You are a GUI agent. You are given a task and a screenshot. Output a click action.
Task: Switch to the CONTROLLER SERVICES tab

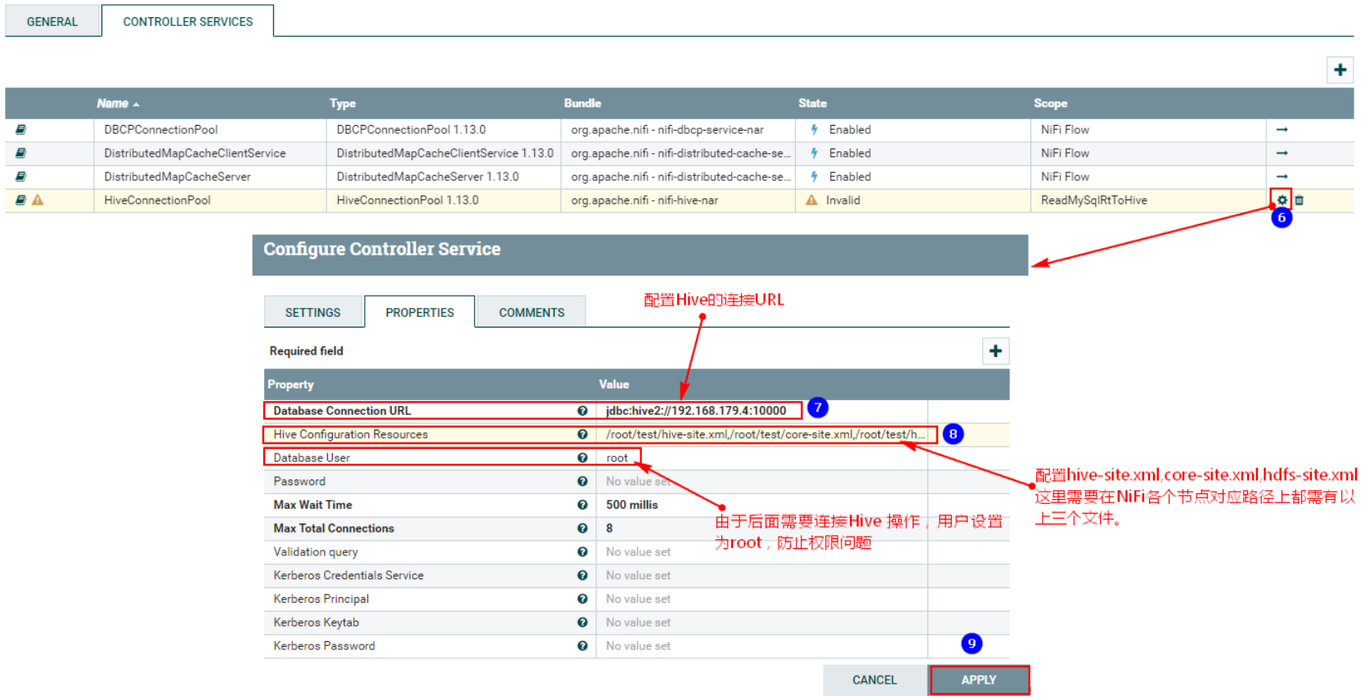pos(188,21)
